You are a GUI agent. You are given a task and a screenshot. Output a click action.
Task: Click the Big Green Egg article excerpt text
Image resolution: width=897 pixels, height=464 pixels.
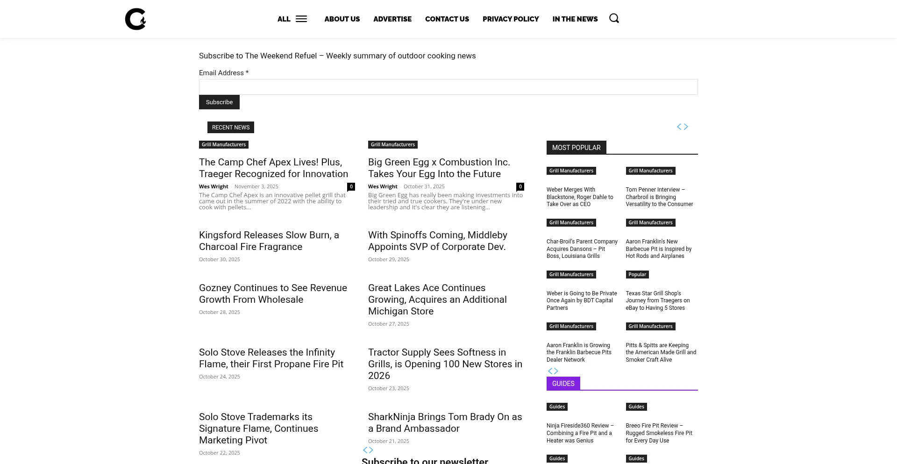pyautogui.click(x=446, y=201)
